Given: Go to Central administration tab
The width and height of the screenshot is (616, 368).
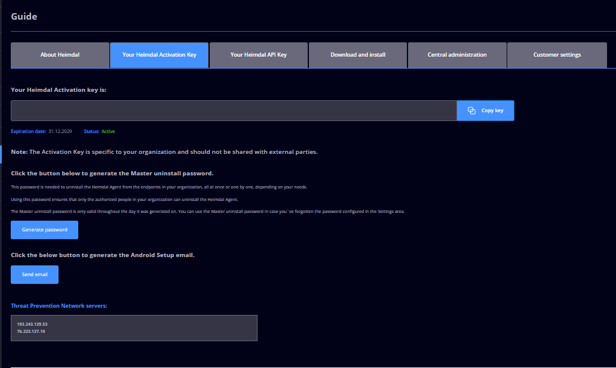Looking at the screenshot, I should [x=457, y=55].
